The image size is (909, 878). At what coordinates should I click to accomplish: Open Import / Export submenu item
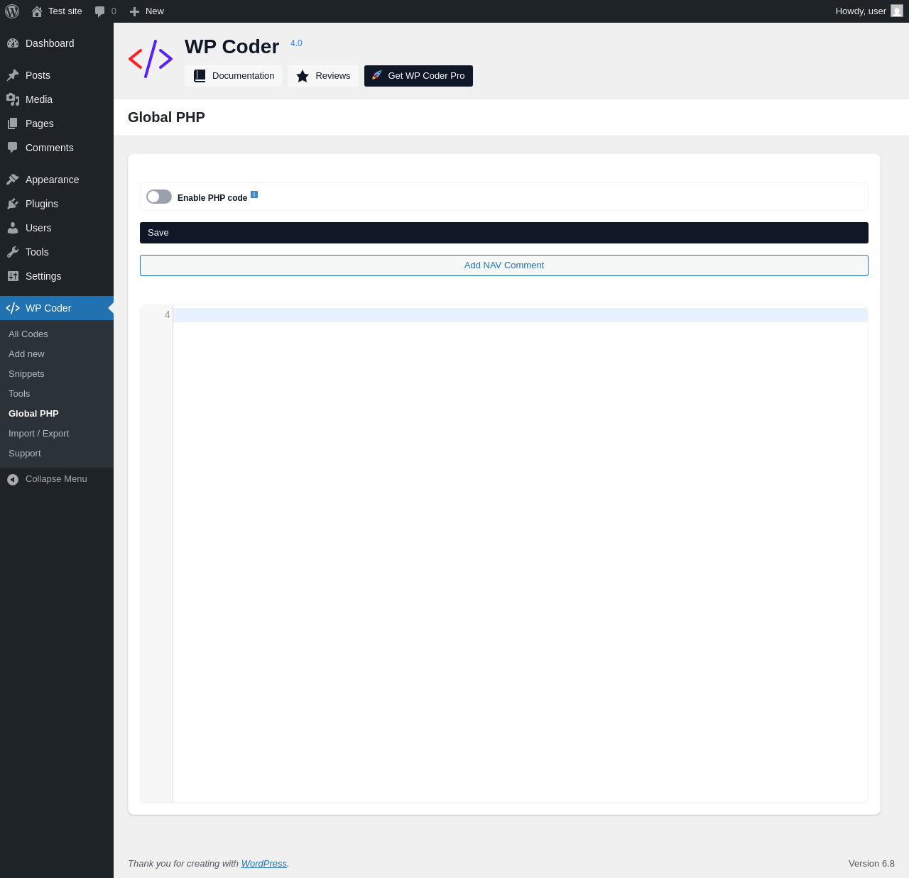point(38,434)
